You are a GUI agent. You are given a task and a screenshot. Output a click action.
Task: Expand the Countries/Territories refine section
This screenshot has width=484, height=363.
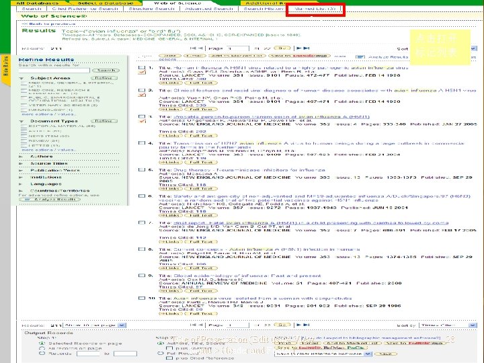[21, 191]
